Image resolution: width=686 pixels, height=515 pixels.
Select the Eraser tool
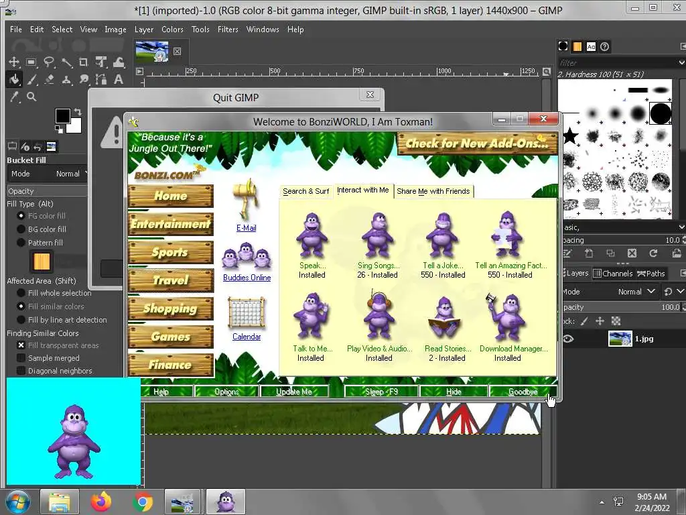point(49,79)
